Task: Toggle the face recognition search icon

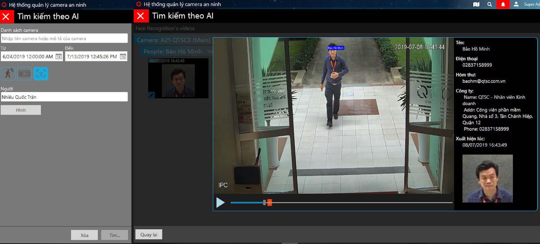Action: pos(41,73)
